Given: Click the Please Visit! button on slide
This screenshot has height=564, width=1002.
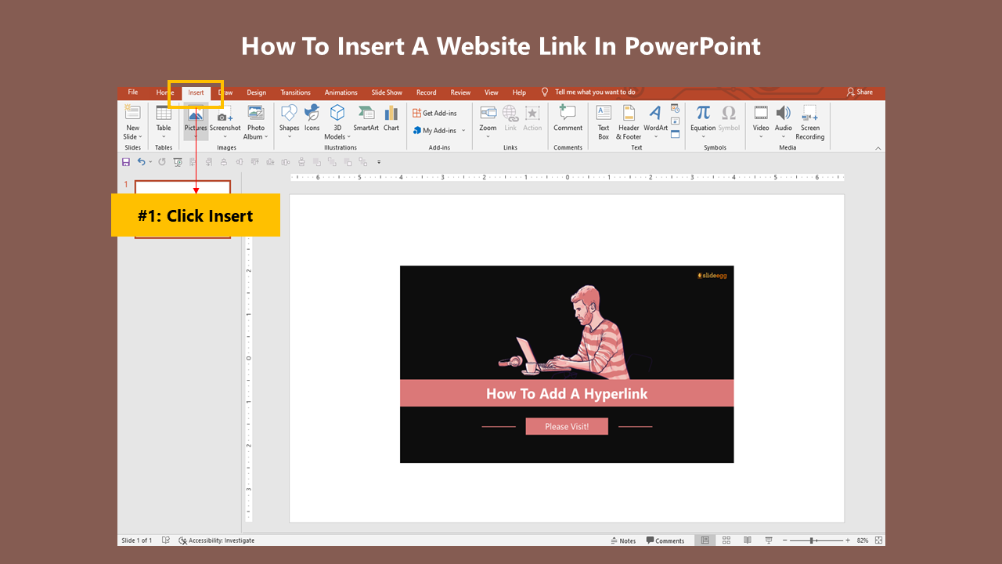Looking at the screenshot, I should [567, 426].
